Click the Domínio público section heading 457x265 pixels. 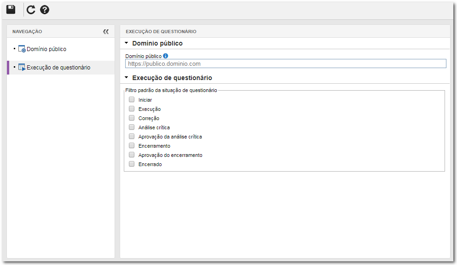pyautogui.click(x=157, y=43)
